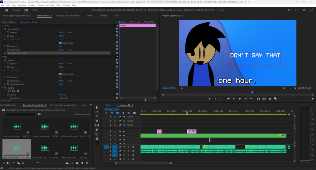Open the Blend Mode Normal dropdown
The image size is (316, 170).
pyautogui.click(x=71, y=98)
